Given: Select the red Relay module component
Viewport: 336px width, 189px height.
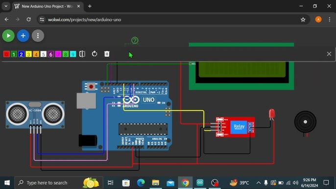Looking at the screenshot, I should pyautogui.click(x=235, y=127).
